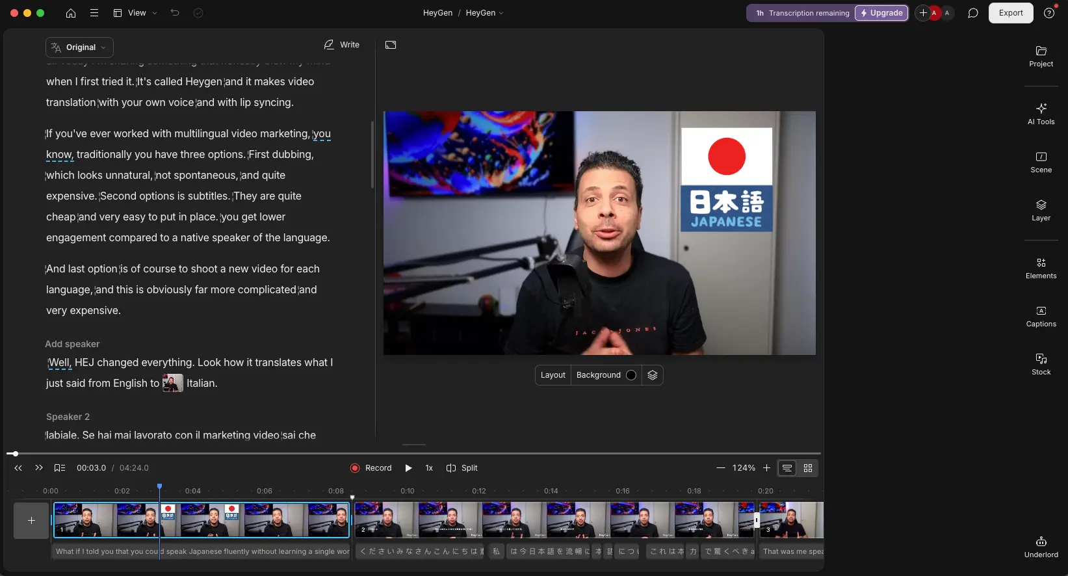Start recording with Record button
1068x576 pixels.
(371, 468)
